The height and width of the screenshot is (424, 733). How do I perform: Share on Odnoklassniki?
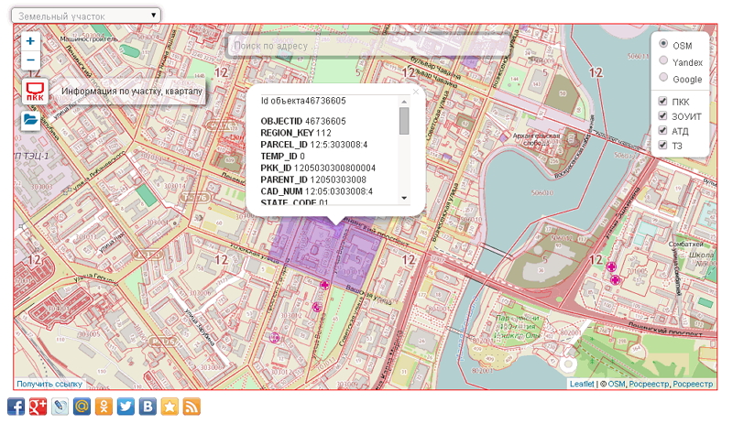point(104,407)
